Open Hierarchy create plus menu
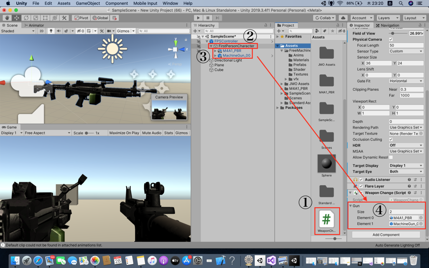 (196, 31)
